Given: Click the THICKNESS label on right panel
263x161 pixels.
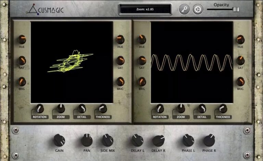Looking at the screenshot, I should pyautogui.click(x=223, y=117).
